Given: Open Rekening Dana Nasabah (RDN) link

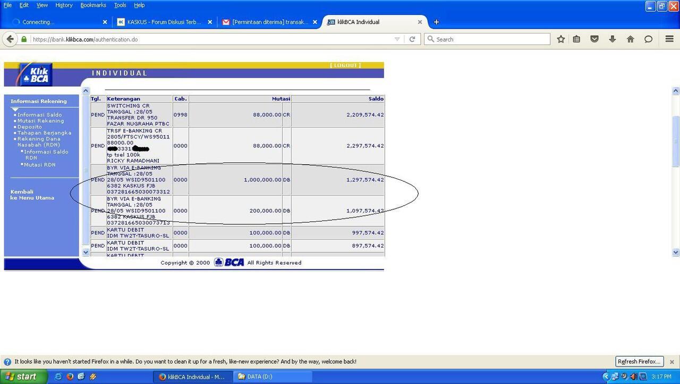Looking at the screenshot, I should click(39, 142).
